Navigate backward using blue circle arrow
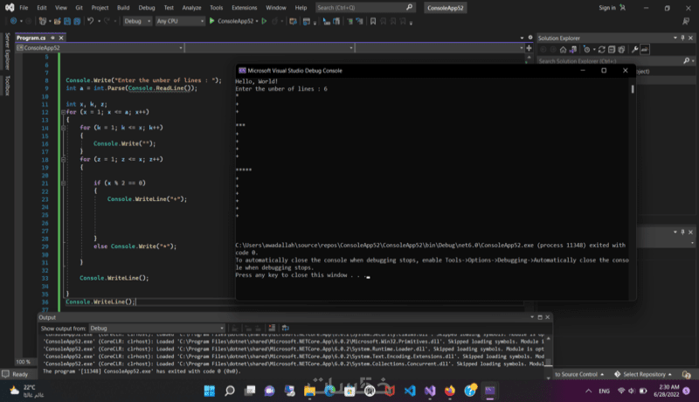The width and height of the screenshot is (699, 402). pyautogui.click(x=13, y=21)
